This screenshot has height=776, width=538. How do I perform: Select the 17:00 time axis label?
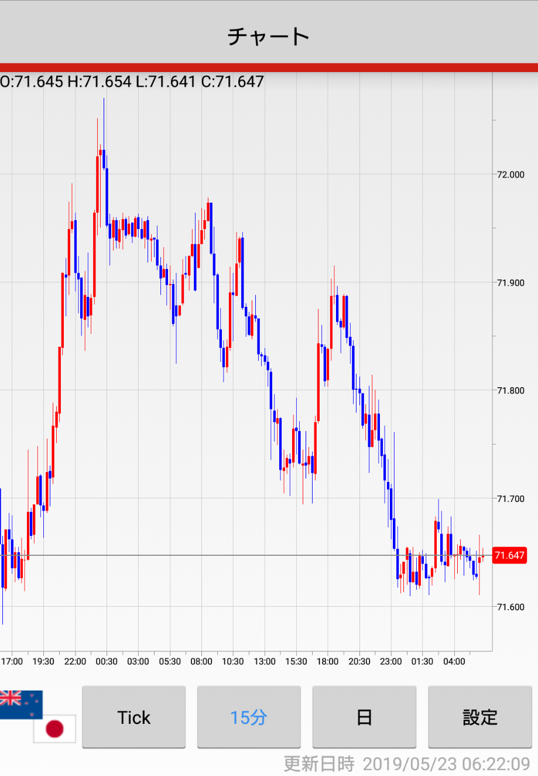12,661
